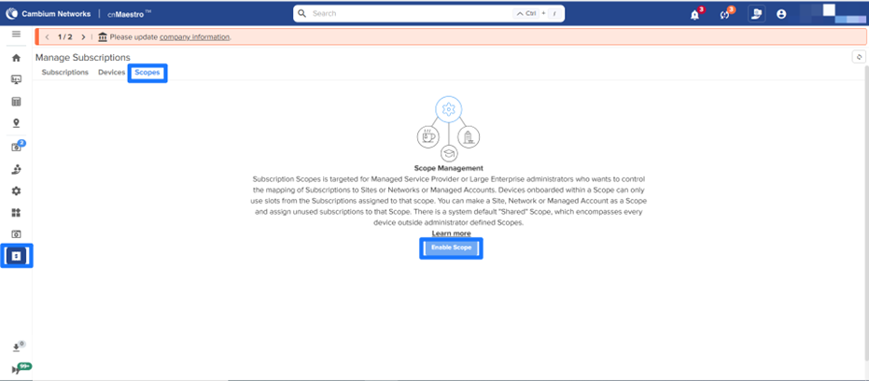Go to Home in the sidebar
Screen dimensions: 869x381
click(x=16, y=58)
